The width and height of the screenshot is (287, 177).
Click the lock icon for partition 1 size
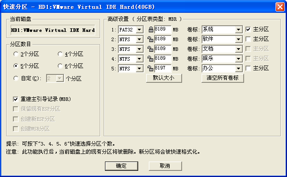tap(151, 29)
